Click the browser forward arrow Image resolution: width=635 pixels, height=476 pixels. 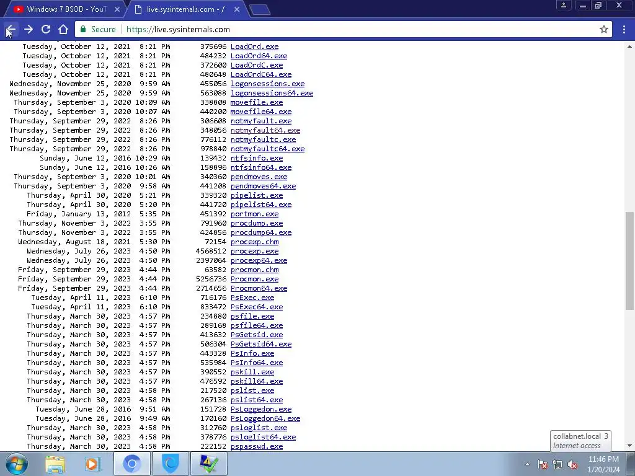pos(29,29)
